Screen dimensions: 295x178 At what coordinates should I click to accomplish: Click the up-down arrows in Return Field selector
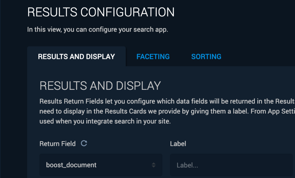tap(154, 165)
